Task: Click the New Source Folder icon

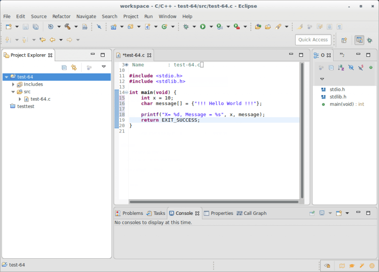Action: pos(130,27)
